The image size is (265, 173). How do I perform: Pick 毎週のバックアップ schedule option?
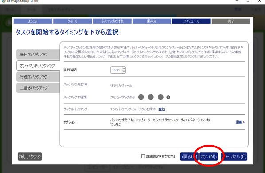[x=38, y=77]
